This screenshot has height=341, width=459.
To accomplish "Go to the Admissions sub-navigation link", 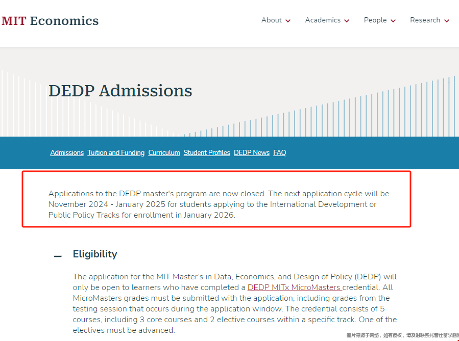I will (67, 152).
